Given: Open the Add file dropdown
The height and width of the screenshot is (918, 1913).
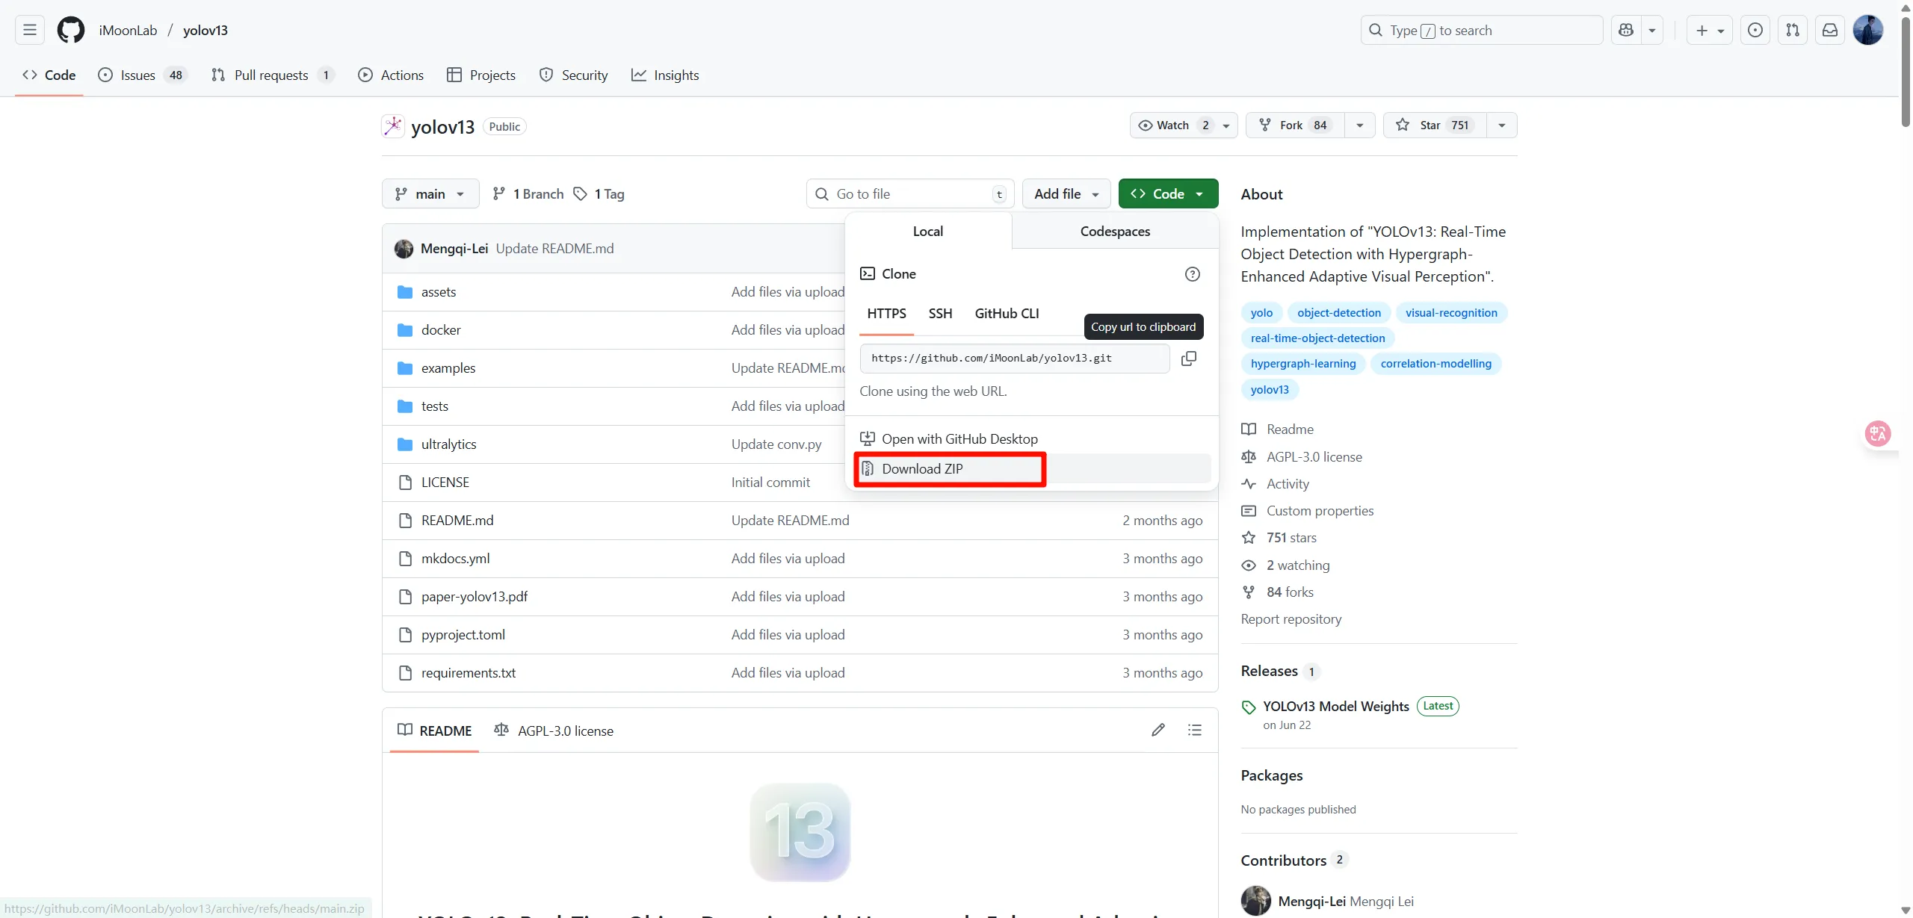Looking at the screenshot, I should point(1066,194).
